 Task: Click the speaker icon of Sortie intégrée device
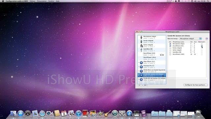(141, 46)
